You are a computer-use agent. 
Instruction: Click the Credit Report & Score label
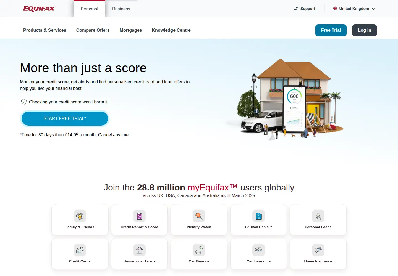pos(139,227)
